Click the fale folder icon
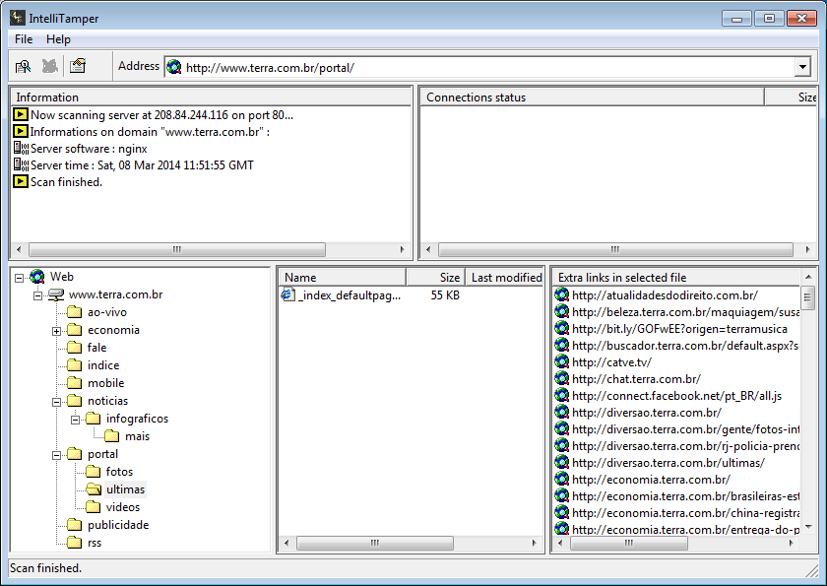The image size is (827, 586). pyautogui.click(x=75, y=348)
